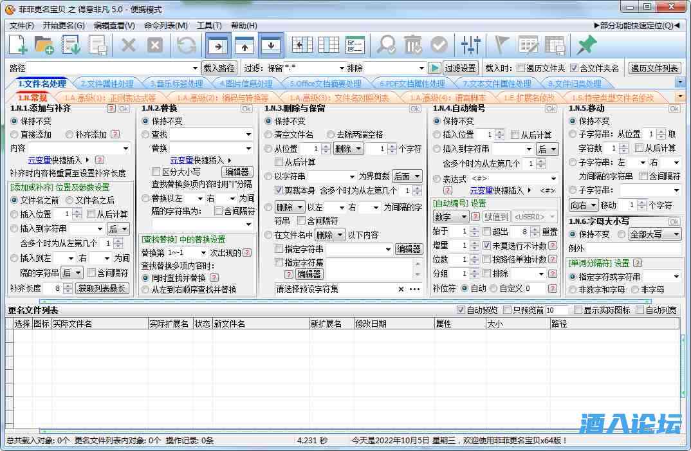Click the vertical sliders settings icon
Image resolution: width=691 pixels, height=451 pixels.
471,45
